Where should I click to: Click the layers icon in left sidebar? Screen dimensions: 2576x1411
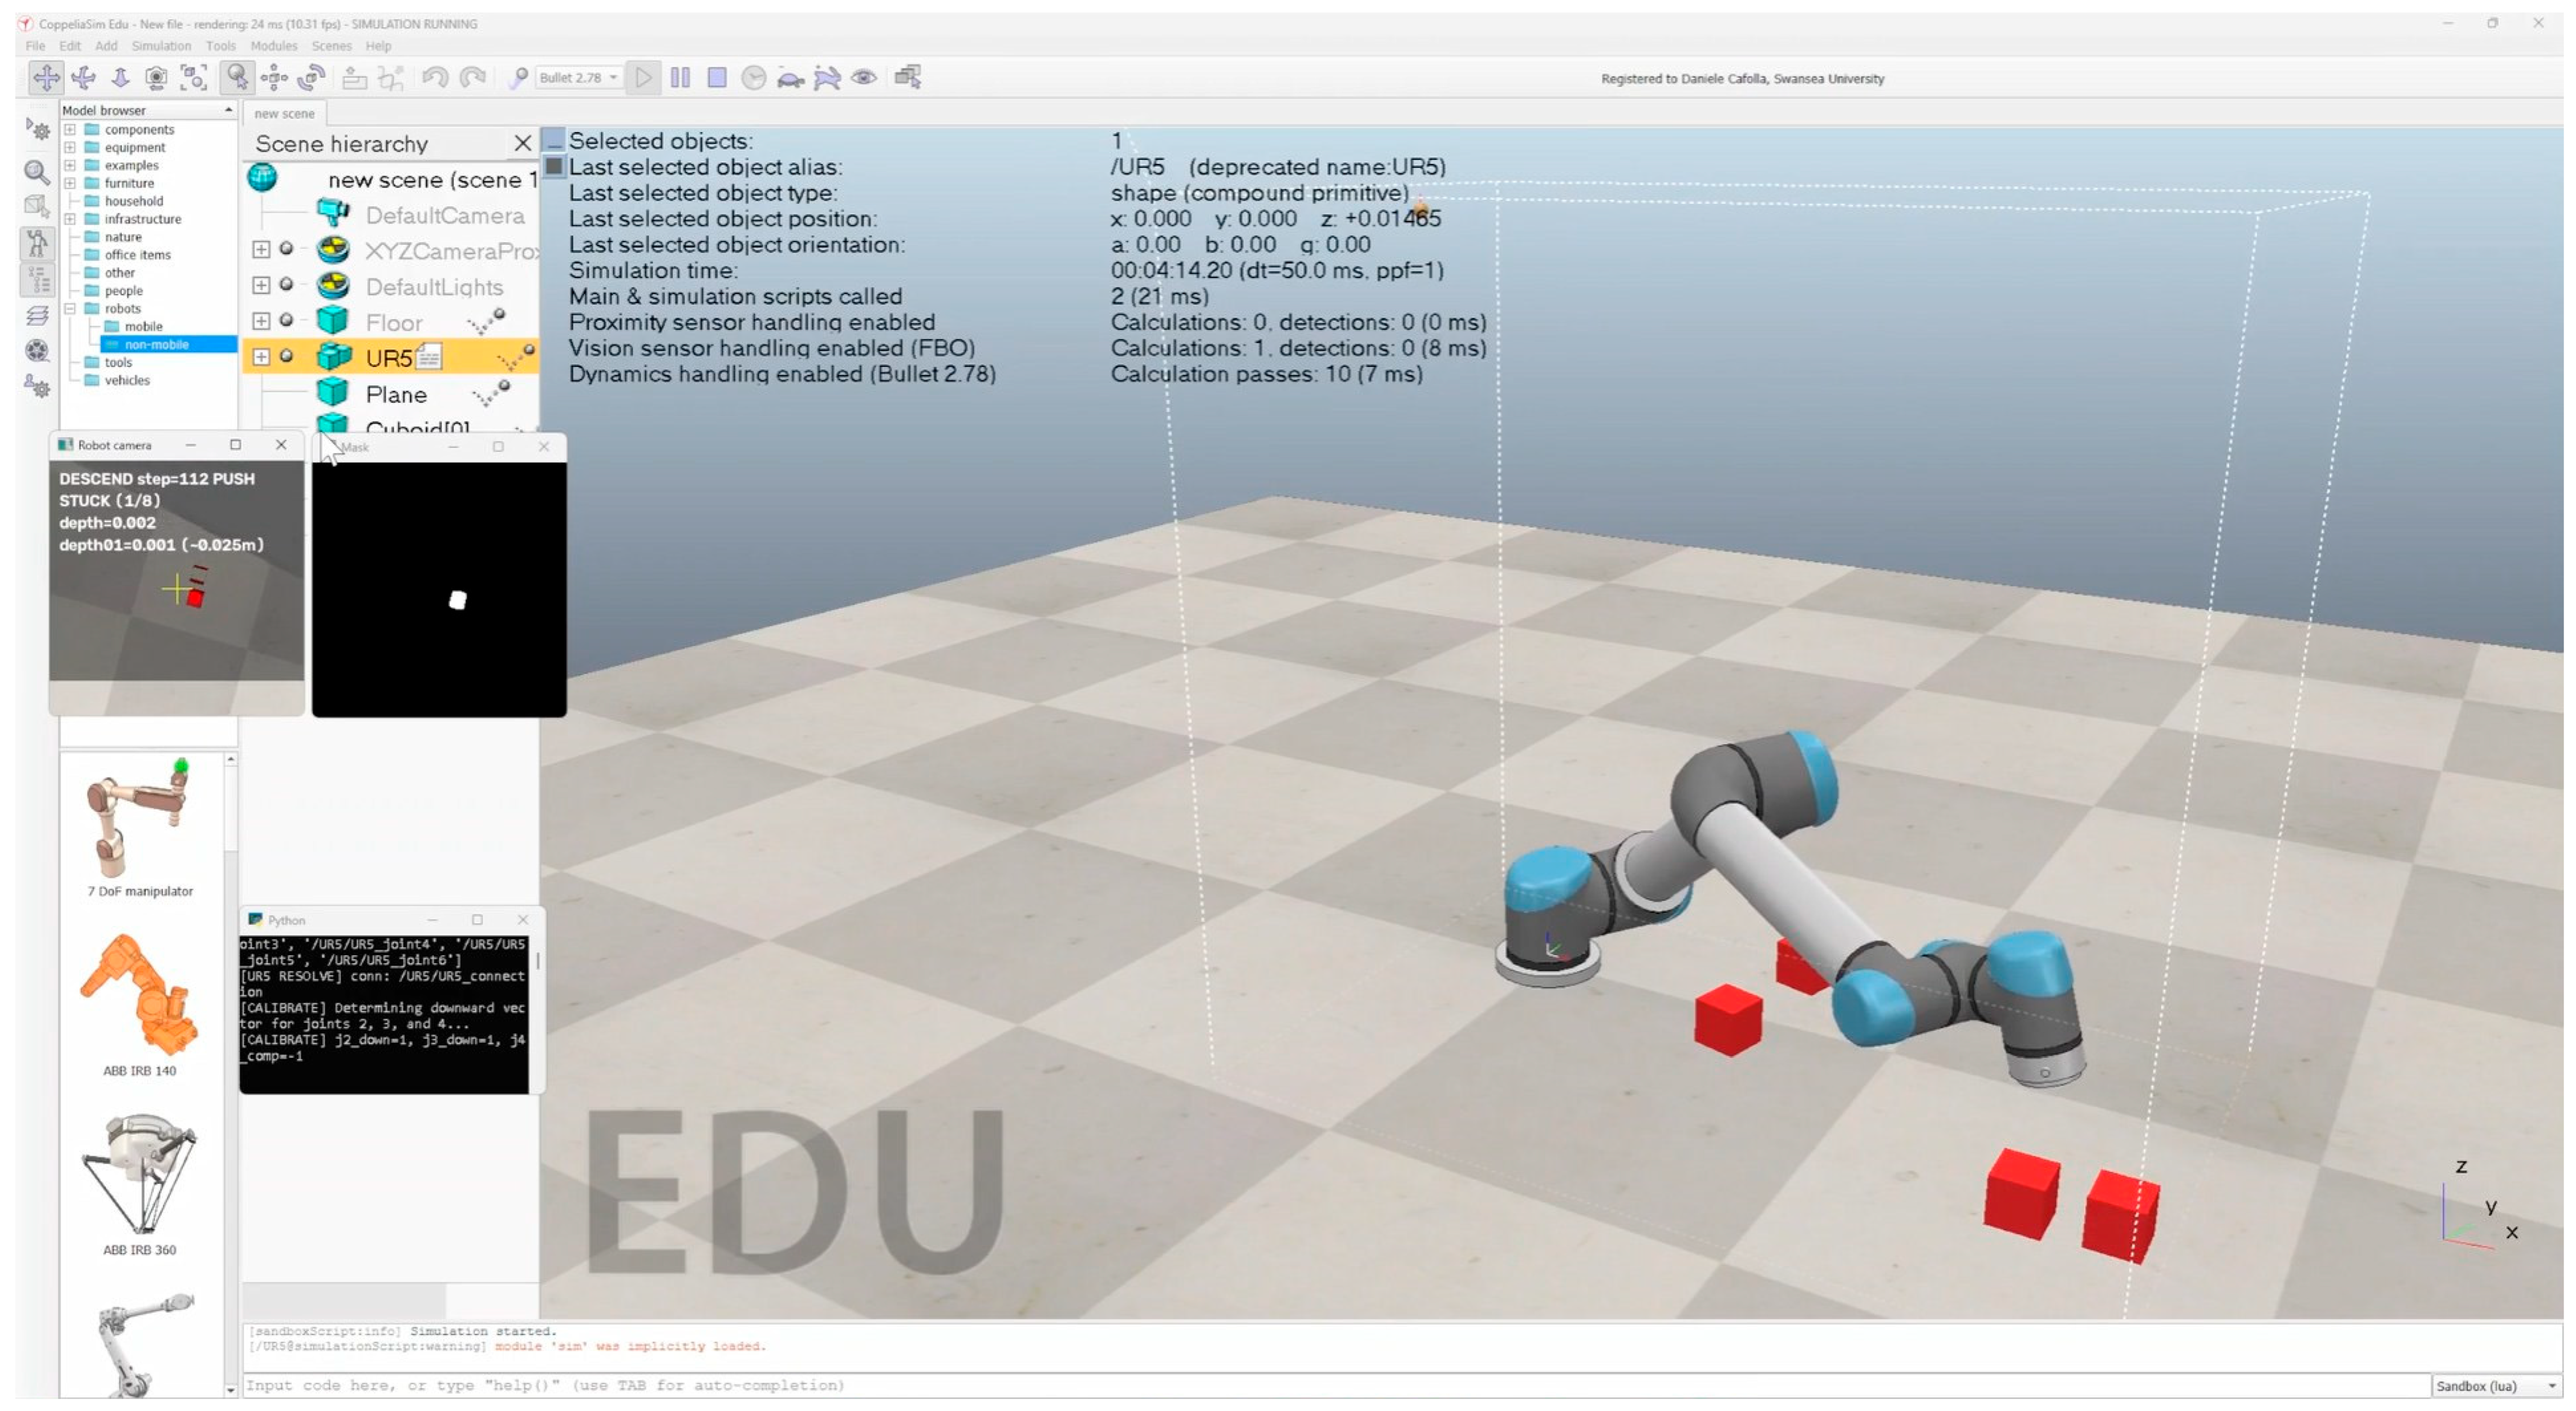[x=37, y=316]
